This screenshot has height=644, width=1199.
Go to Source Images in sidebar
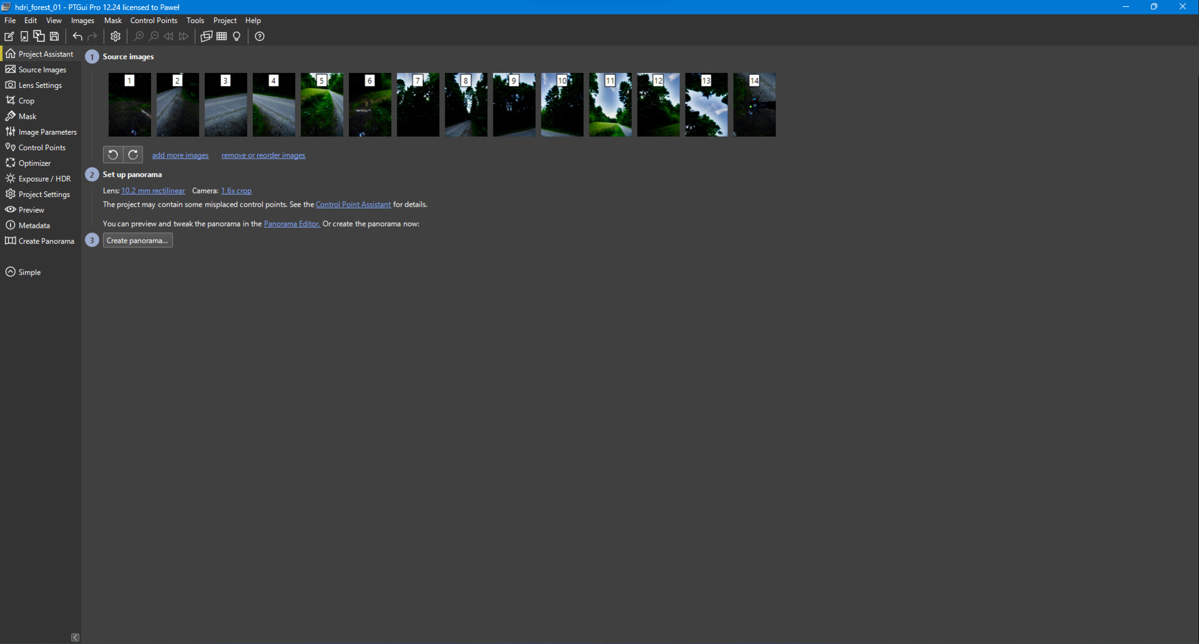click(x=40, y=69)
